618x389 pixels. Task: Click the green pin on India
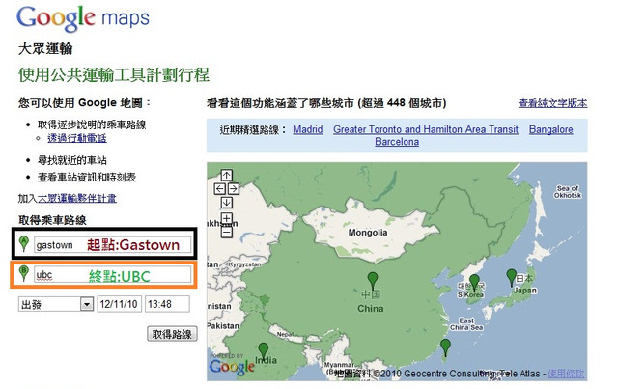263,351
